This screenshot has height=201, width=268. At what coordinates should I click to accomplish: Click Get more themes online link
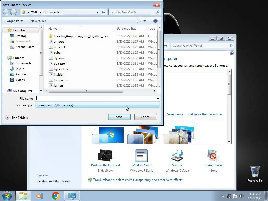(x=205, y=114)
